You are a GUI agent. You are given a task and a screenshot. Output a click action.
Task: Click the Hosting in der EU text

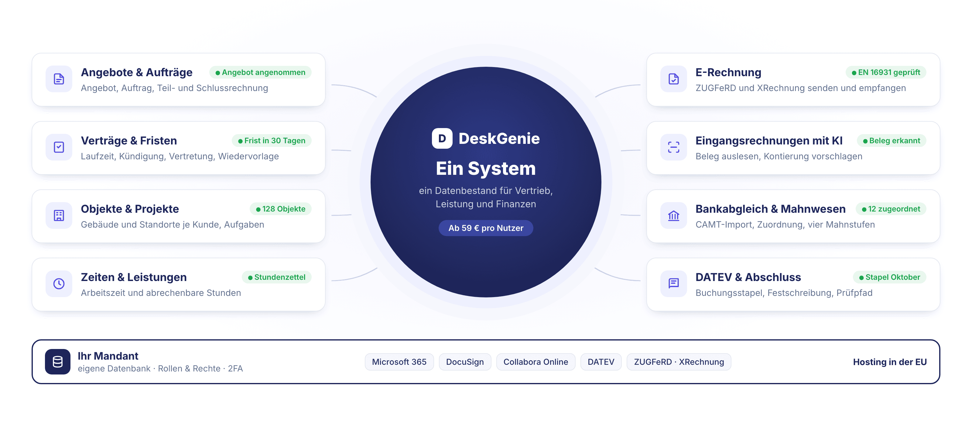tap(890, 362)
